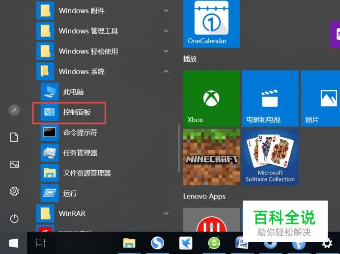Open Word document icon on taskbar
This screenshot has height=254, width=340.
tap(241, 243)
